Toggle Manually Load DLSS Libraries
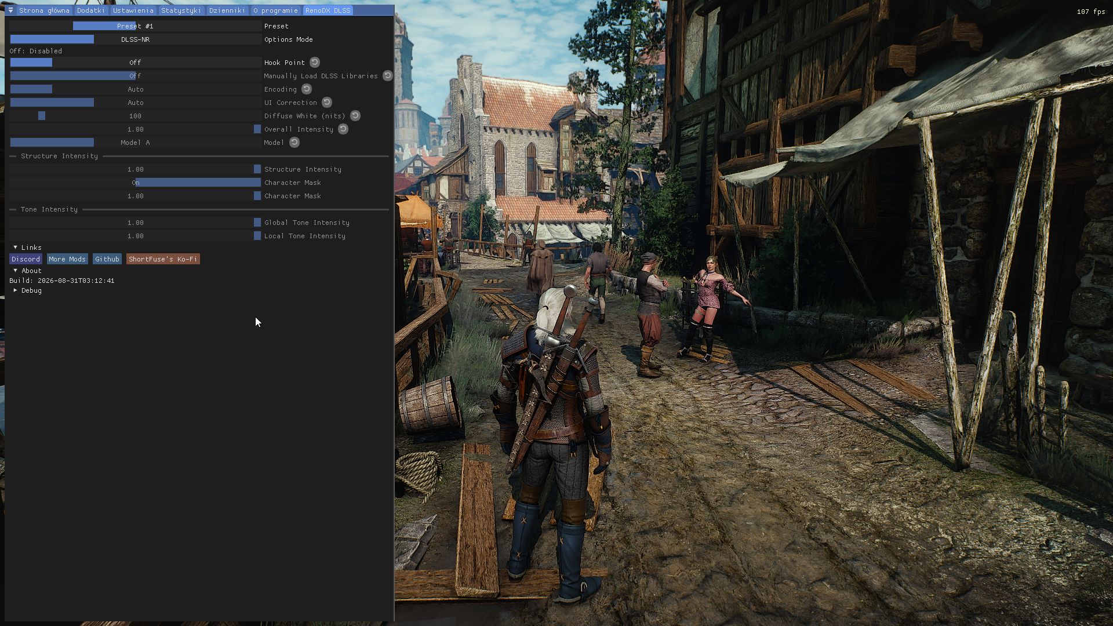This screenshot has height=626, width=1113. coord(135,76)
